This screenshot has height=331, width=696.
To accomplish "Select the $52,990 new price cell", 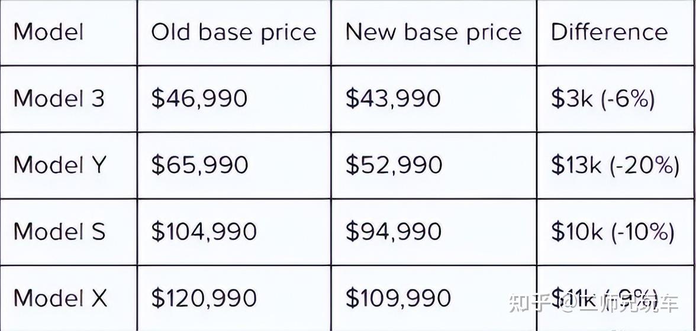I will (394, 165).
